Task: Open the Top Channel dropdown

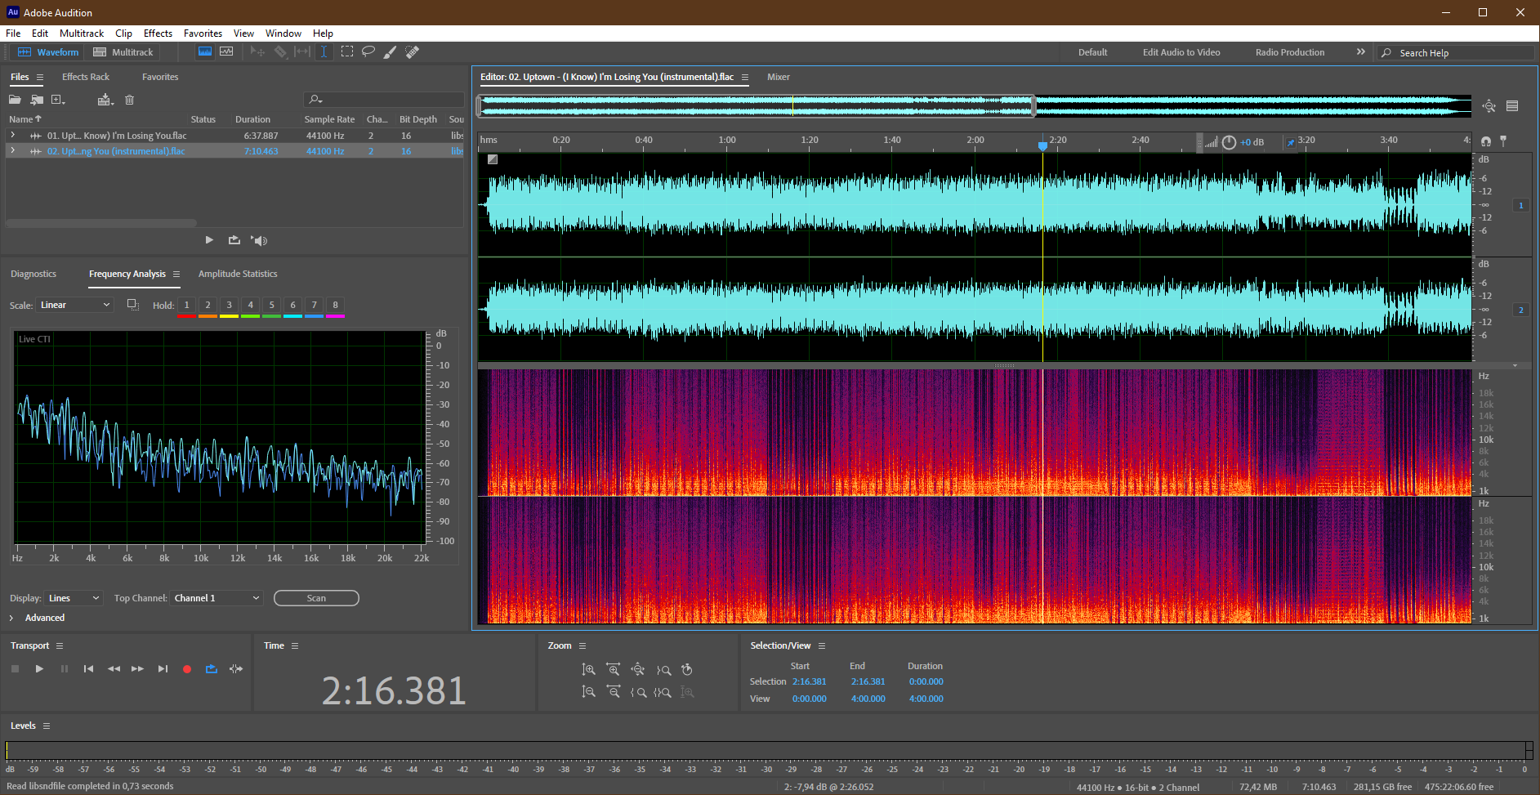Action: click(216, 598)
